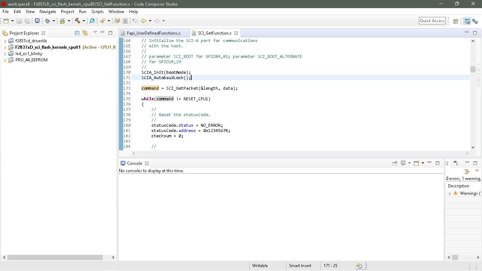Click back navigation yellow arrow

(144, 21)
